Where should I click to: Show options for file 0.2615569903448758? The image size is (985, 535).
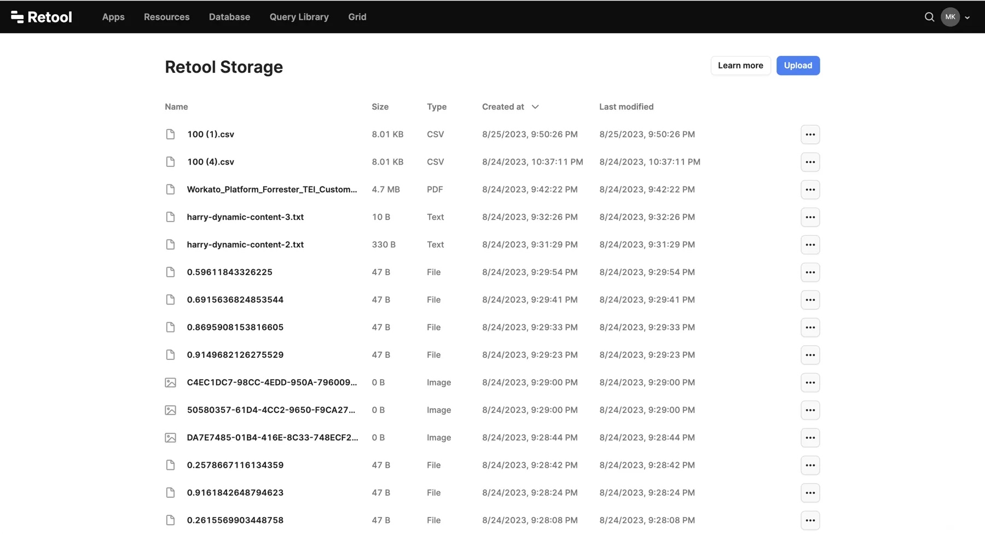point(810,520)
